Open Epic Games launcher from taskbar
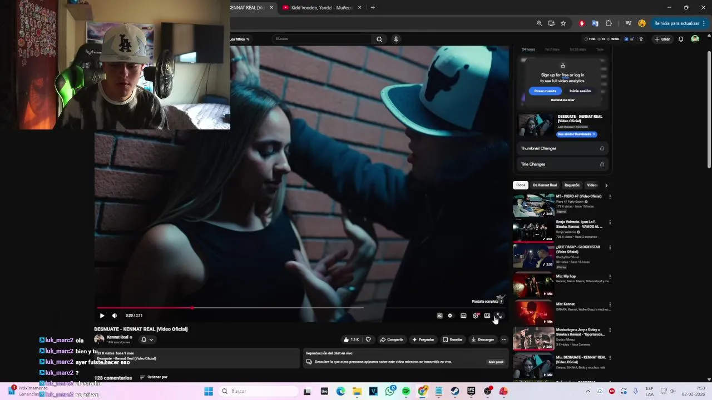The width and height of the screenshot is (712, 400). (471, 391)
